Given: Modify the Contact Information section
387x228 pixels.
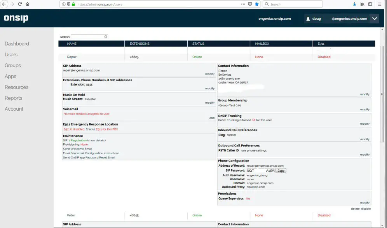Looking at the screenshot, I should tap(364, 94).
